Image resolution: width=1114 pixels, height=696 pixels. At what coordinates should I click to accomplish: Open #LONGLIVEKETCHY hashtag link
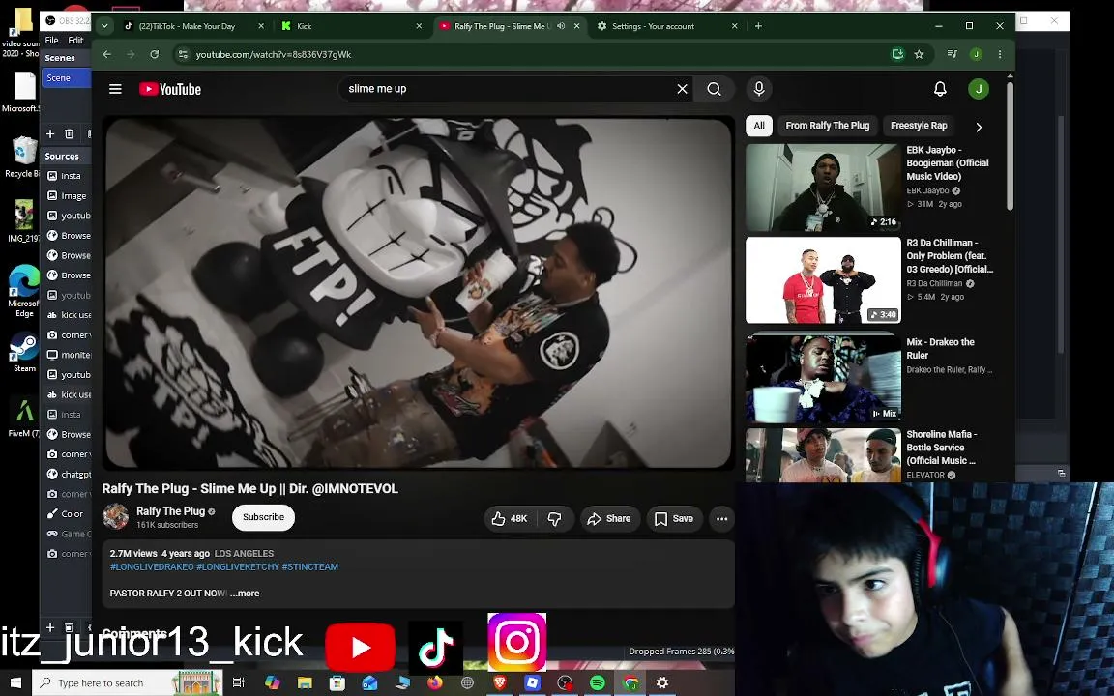(x=237, y=566)
